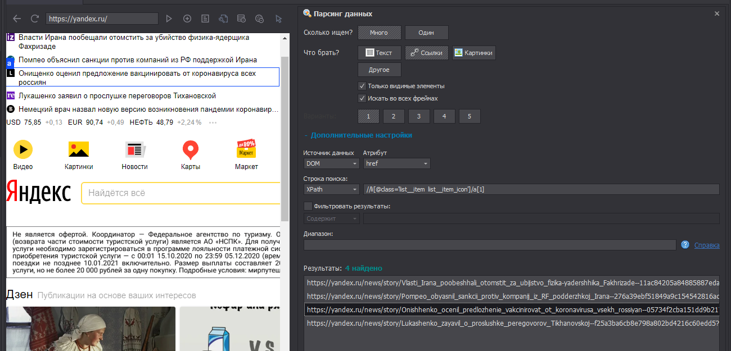The height and width of the screenshot is (351, 731).
Task: Click the Дзен heading
Action: [20, 295]
